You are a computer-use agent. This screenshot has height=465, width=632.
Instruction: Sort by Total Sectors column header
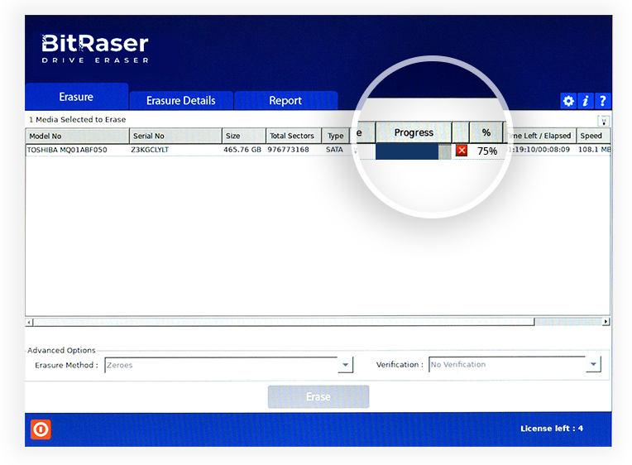(x=294, y=136)
